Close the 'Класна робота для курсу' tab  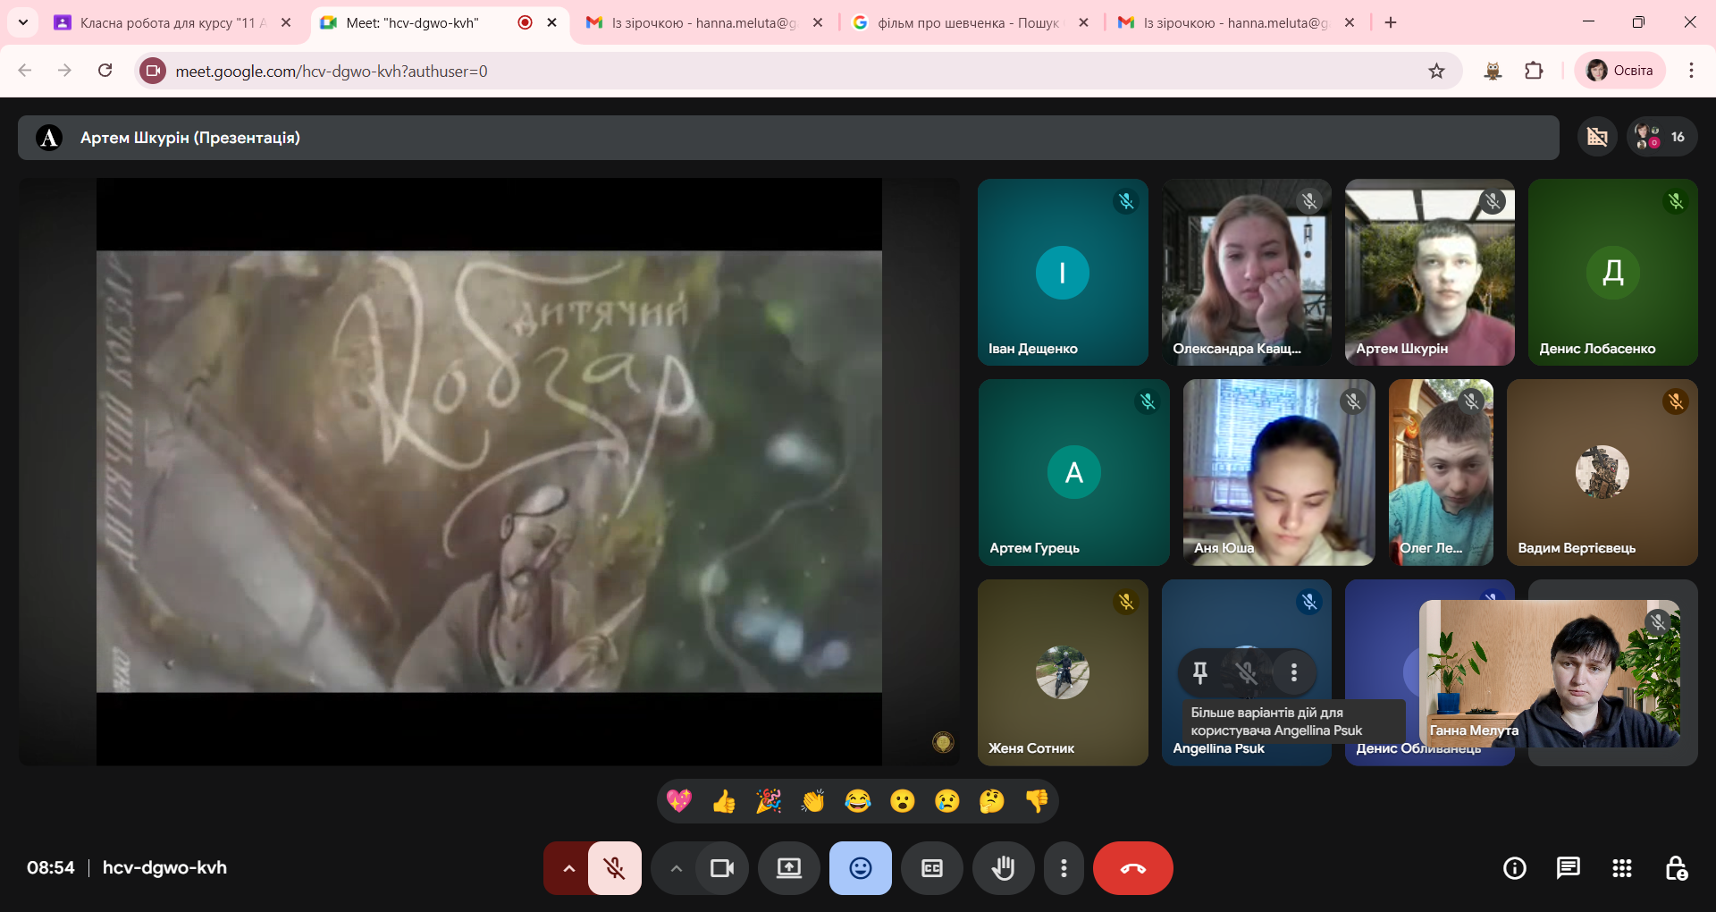click(286, 22)
